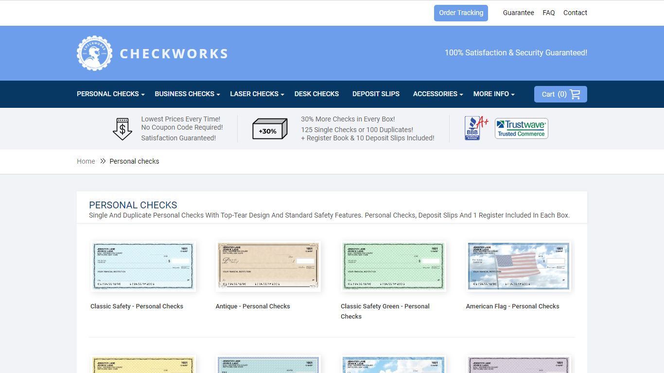
Task: Click the CHECKWORKS wordmark text
Action: point(174,53)
